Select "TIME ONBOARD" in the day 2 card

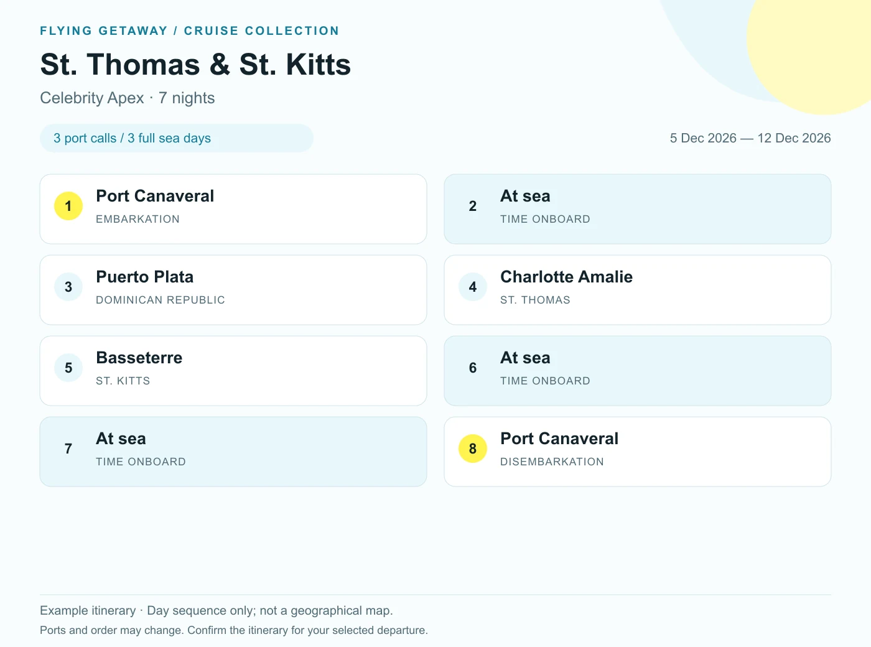[x=545, y=219]
